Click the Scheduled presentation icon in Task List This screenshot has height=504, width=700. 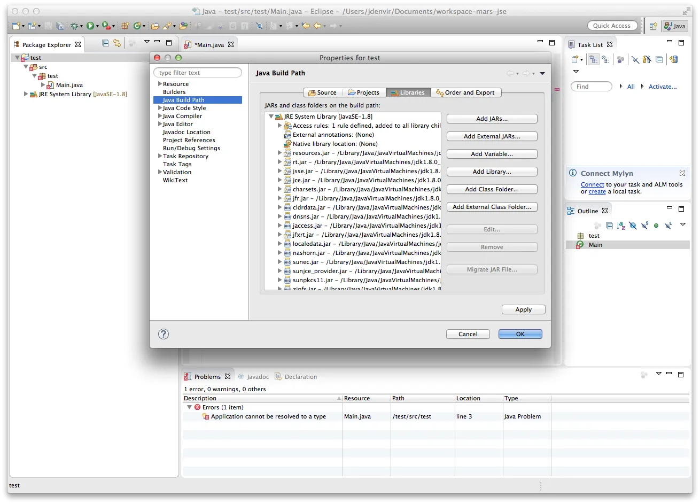(605, 60)
